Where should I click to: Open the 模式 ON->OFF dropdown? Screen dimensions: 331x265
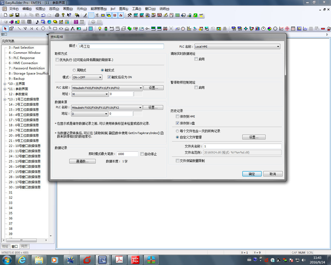click(x=87, y=77)
